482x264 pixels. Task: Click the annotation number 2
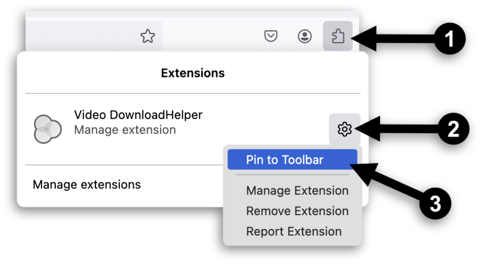pos(453,130)
